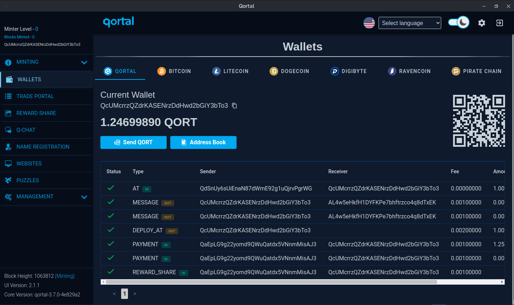Image resolution: width=514 pixels, height=305 pixels.
Task: Click the Management gears icon
Action: pyautogui.click(x=8, y=197)
